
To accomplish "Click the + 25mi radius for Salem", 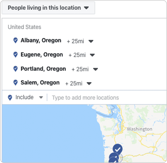I will pos(74,83).
